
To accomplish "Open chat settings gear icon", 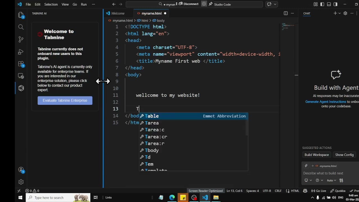I will pyautogui.click(x=345, y=13).
